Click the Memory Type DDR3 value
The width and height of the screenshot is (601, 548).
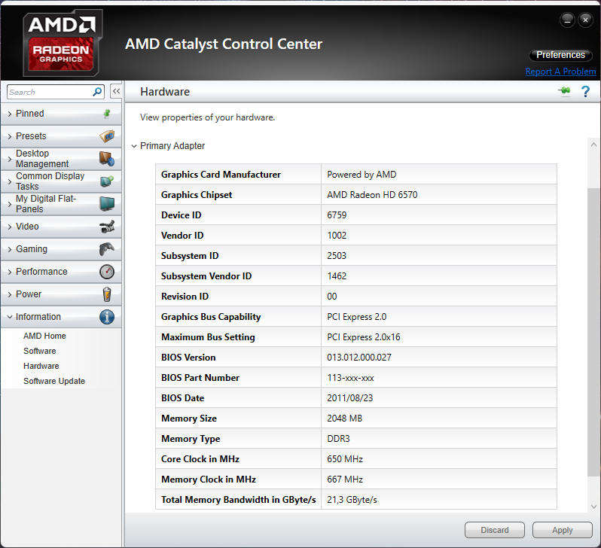(338, 438)
